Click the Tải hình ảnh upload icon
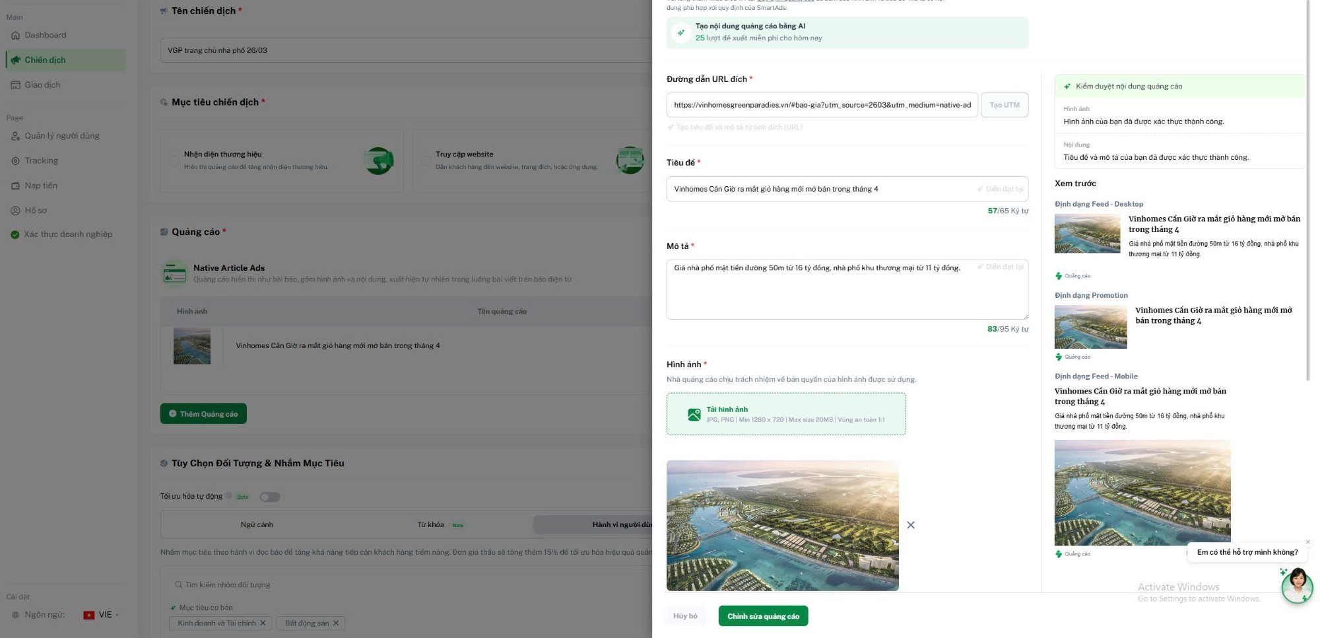This screenshot has height=638, width=1320. point(694,414)
